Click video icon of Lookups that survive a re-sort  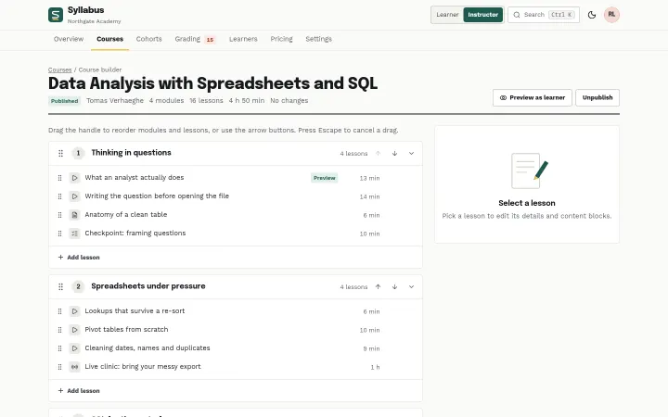pyautogui.click(x=74, y=311)
